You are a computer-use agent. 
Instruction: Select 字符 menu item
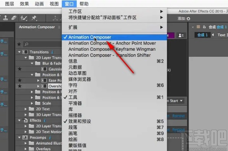[x=115, y=85]
